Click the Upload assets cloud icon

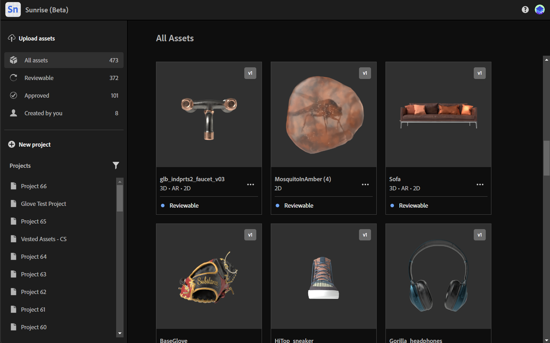tap(12, 38)
